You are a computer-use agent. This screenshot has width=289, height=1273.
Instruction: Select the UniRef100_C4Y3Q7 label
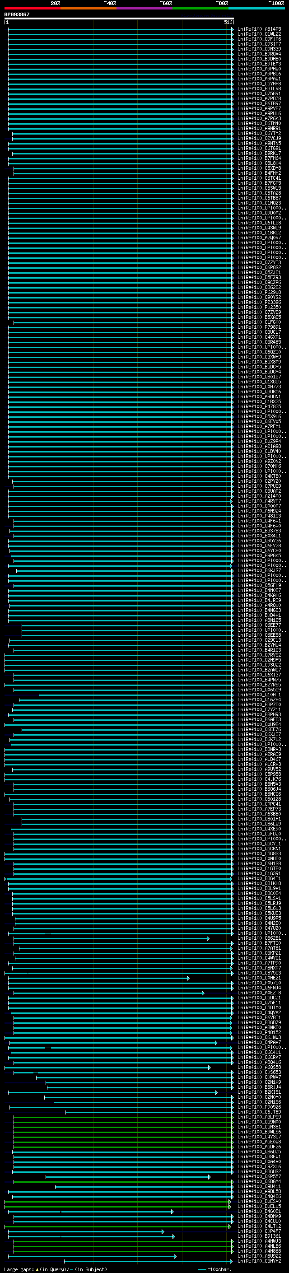coord(259,1137)
